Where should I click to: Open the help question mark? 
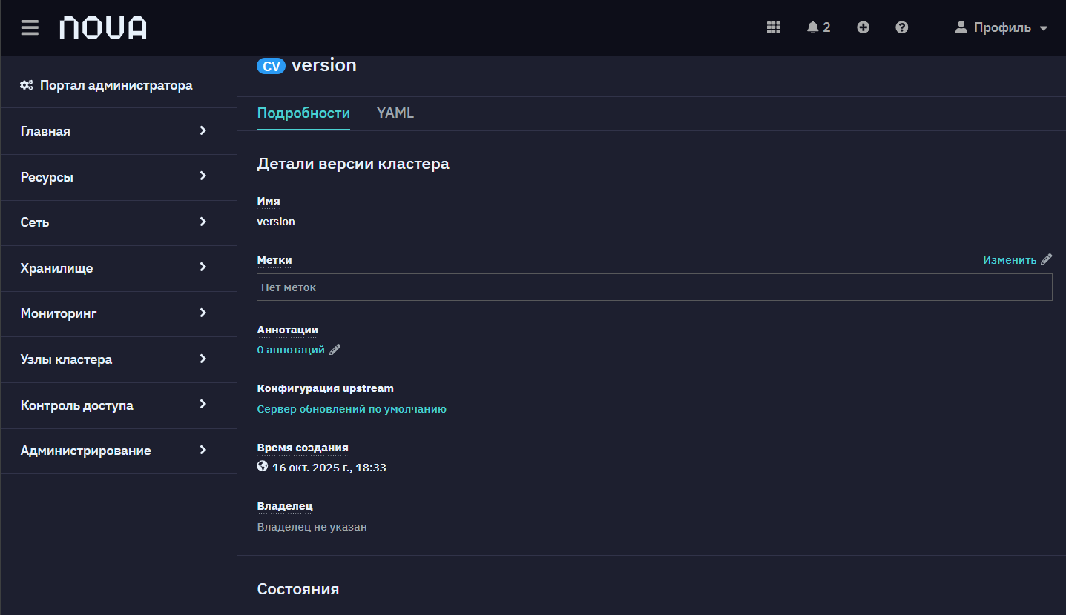point(901,27)
